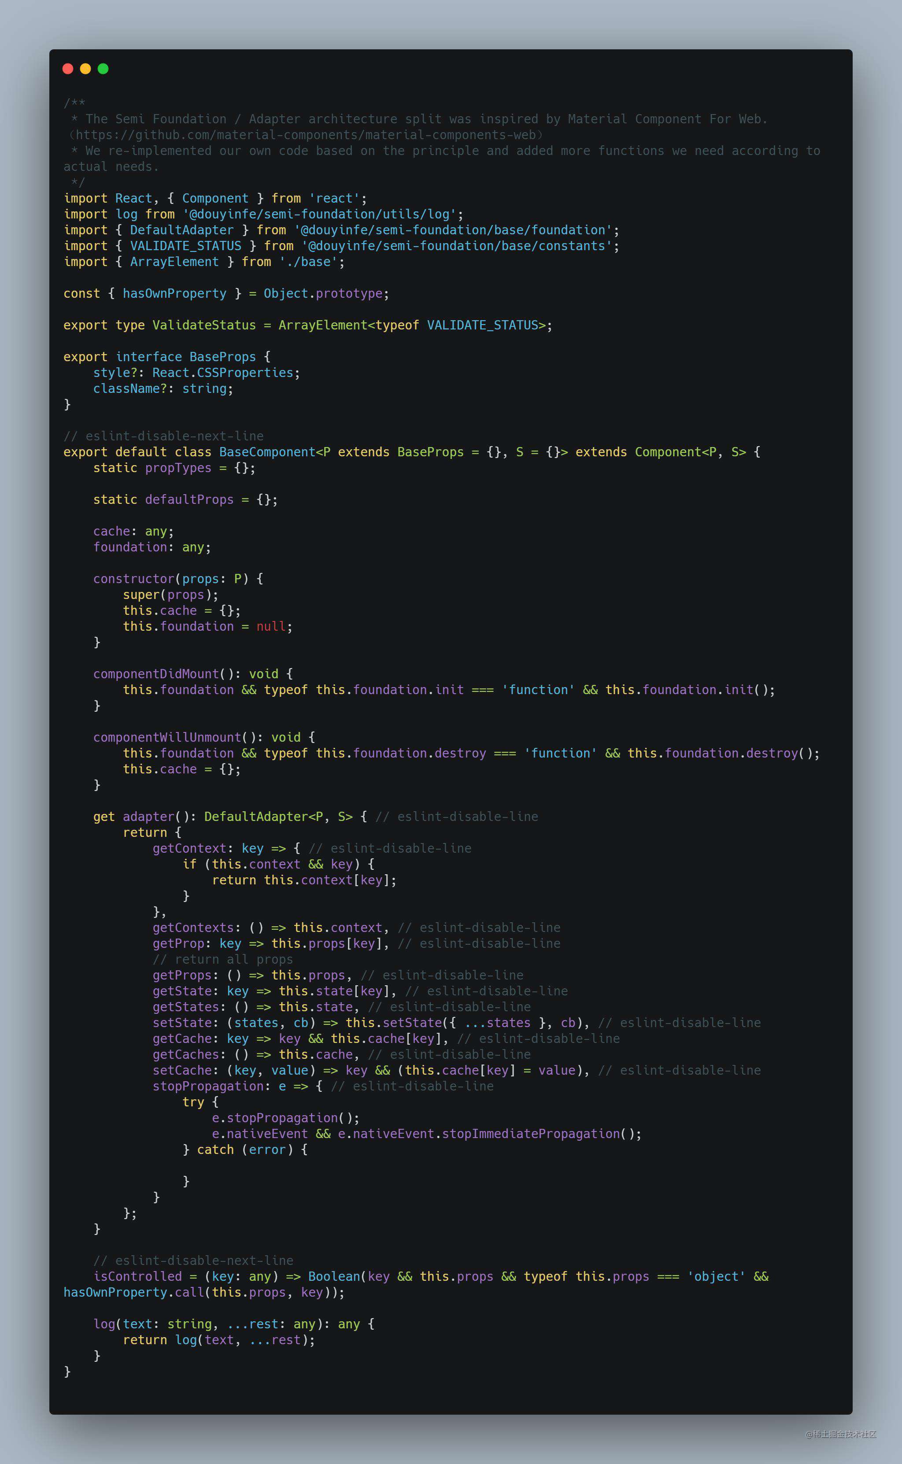Click the 'stopPropagation: e =>' property
Screen dimensions: 902x1464
(x=229, y=1087)
